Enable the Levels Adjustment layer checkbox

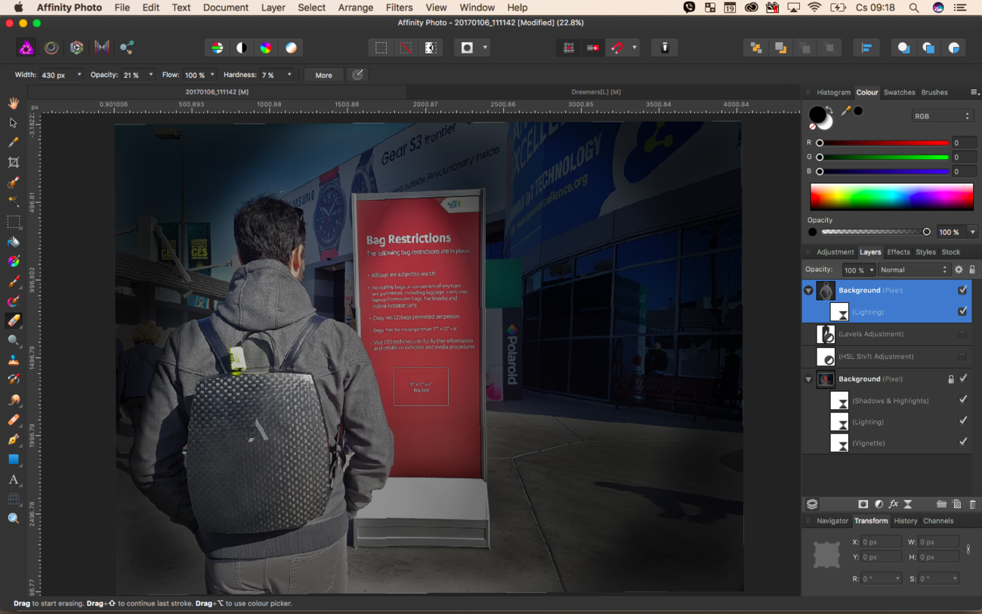pyautogui.click(x=962, y=334)
